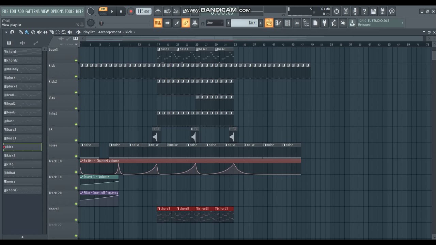
Task: Open the OPTIONS menu
Action: [x=57, y=11]
